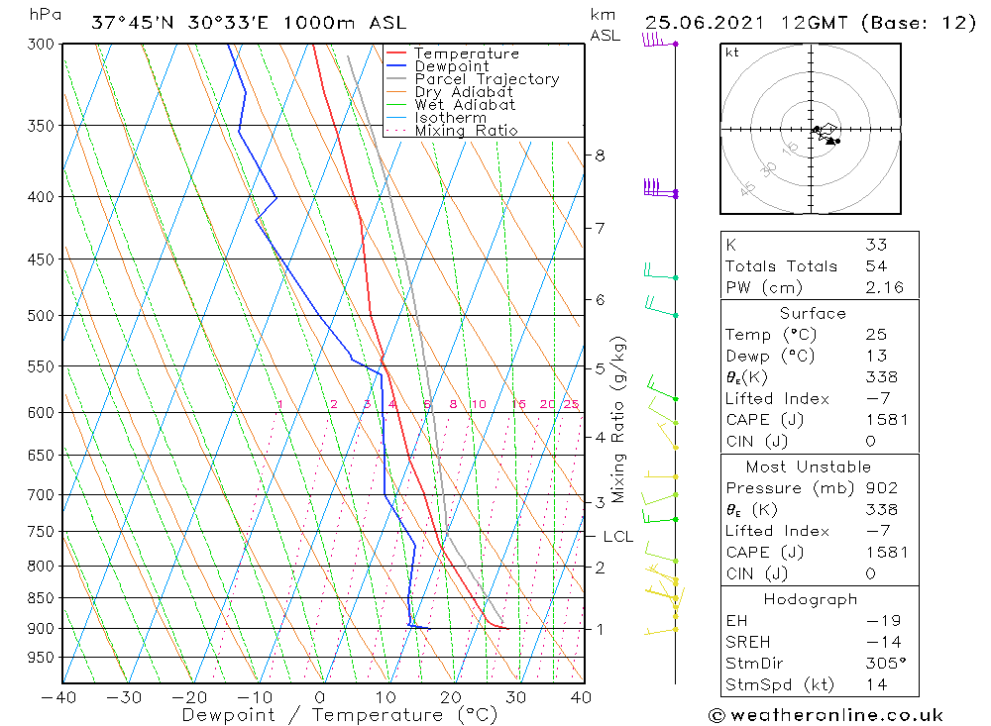Click the Mixing Ratio legend label
Screen dimensions: 991x726
click(466, 131)
